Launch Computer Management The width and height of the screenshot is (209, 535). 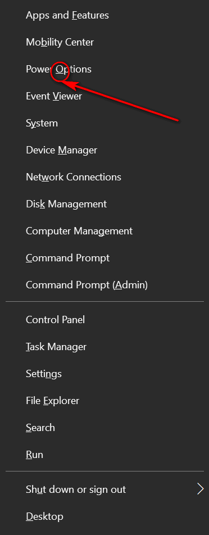tap(104, 231)
